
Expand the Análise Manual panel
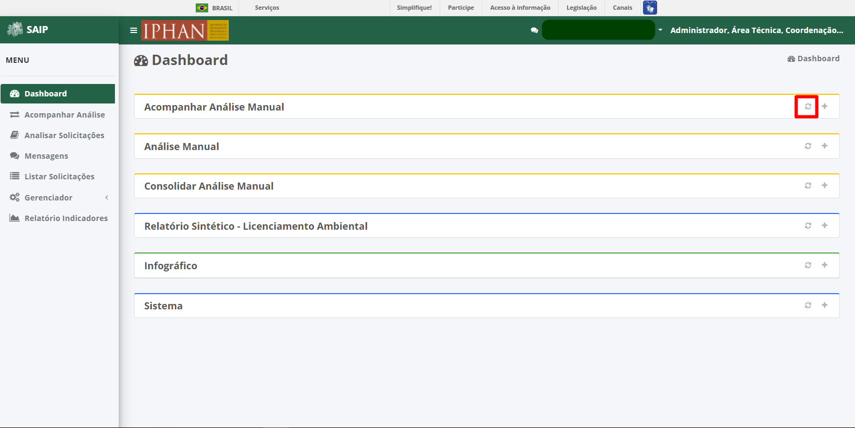click(825, 146)
